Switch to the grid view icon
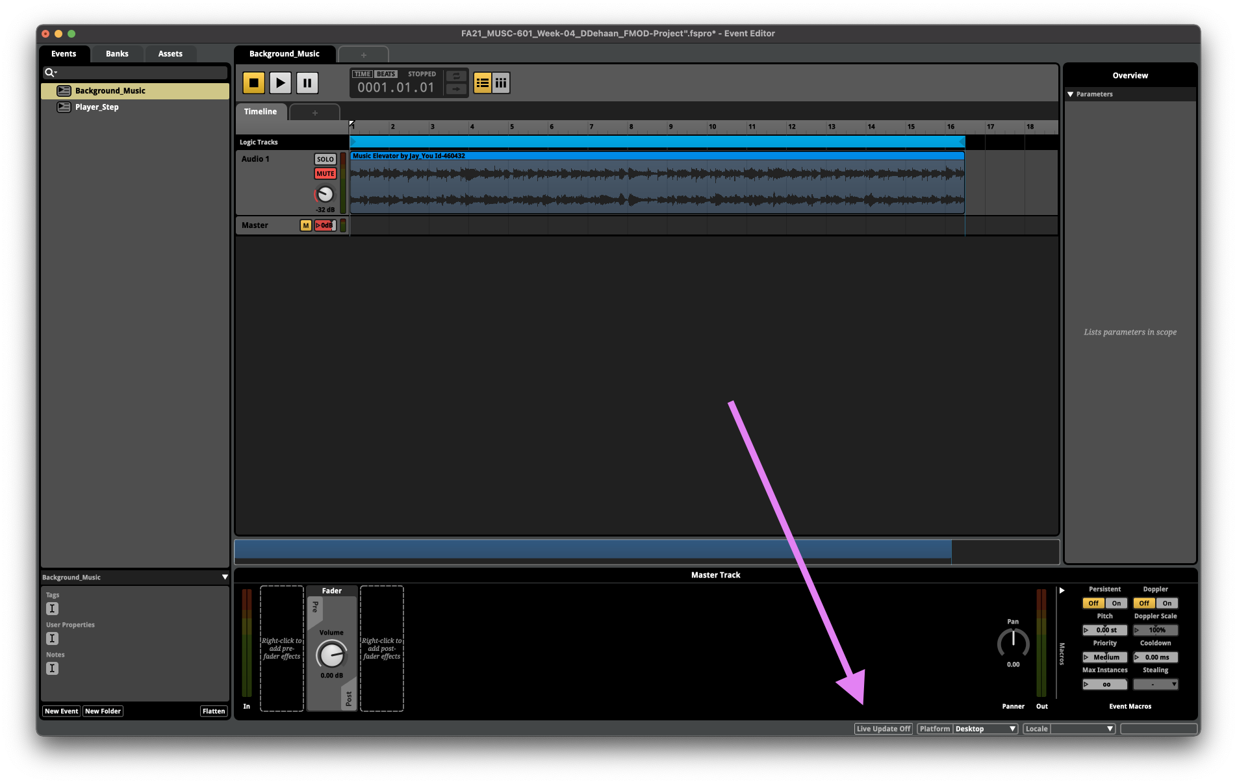 coord(501,83)
